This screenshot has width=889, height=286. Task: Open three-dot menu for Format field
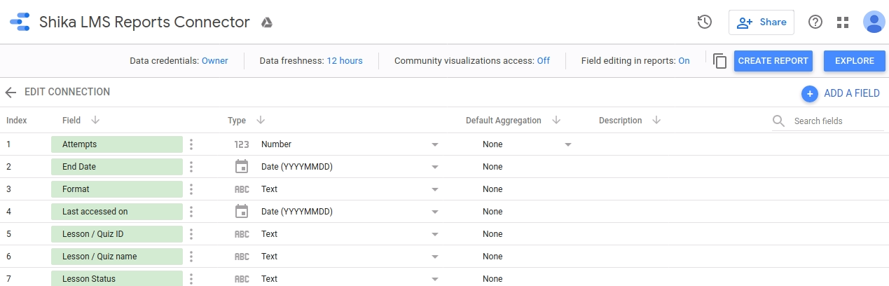tap(191, 189)
